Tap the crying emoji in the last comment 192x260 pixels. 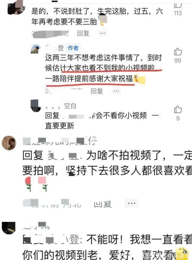pyautogui.click(x=182, y=253)
